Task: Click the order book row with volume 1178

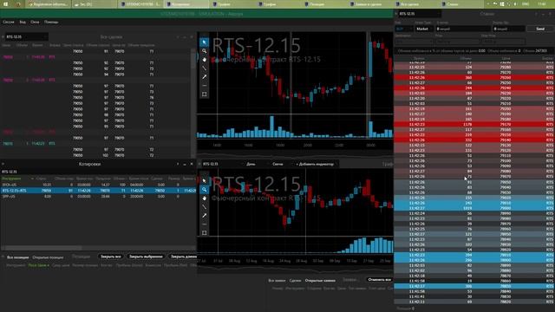Action: [473, 124]
